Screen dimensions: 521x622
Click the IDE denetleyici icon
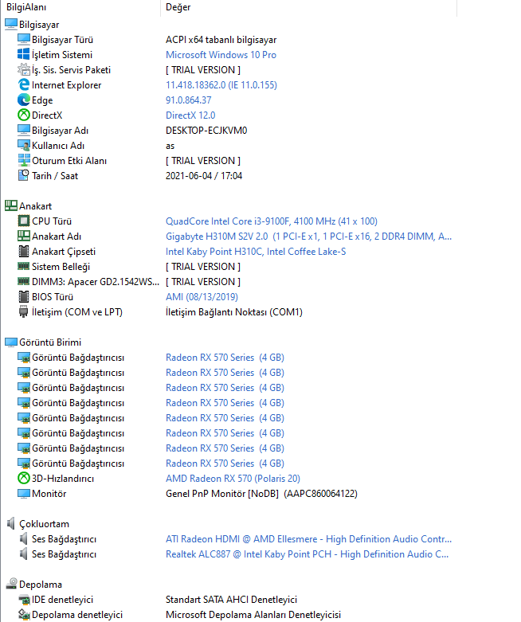(x=24, y=600)
